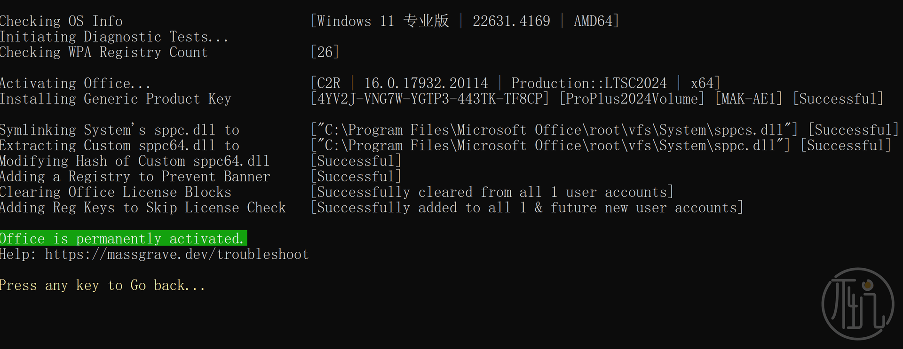Click the generic product key 4YV2J-VNG7W text
The width and height of the screenshot is (903, 349).
click(x=430, y=99)
